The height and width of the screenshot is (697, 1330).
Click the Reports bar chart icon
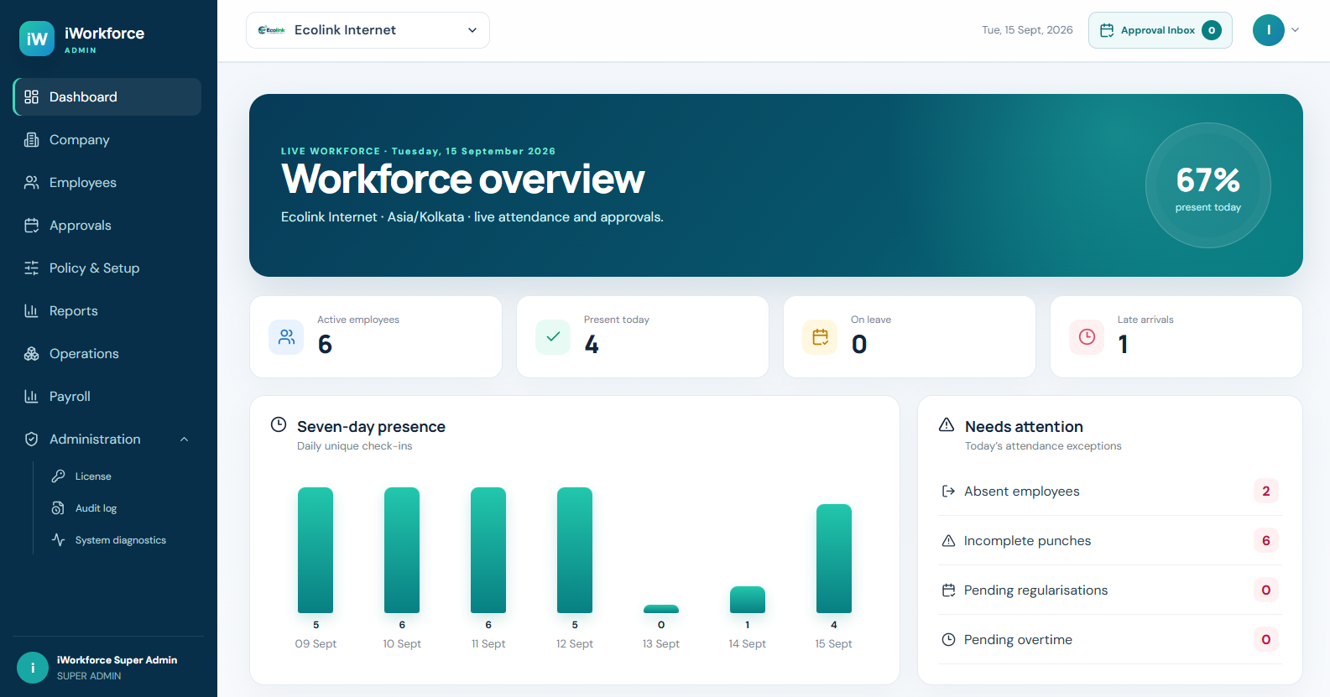(32, 310)
